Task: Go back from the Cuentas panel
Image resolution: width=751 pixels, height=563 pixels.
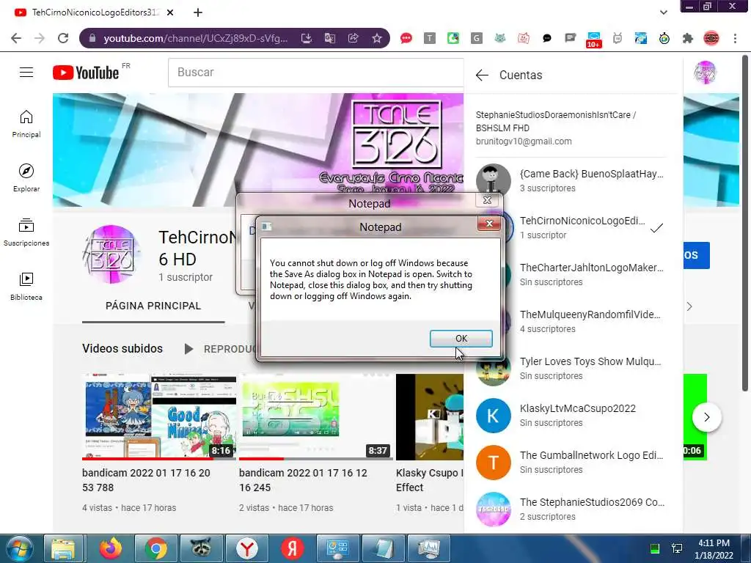Action: 482,76
